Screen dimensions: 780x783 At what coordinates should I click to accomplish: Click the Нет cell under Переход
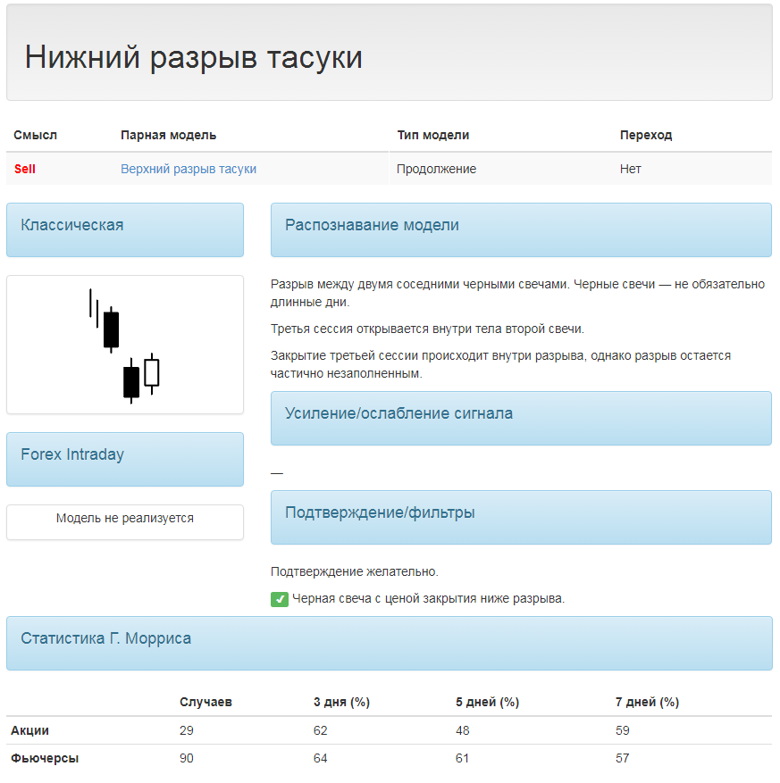click(x=631, y=170)
